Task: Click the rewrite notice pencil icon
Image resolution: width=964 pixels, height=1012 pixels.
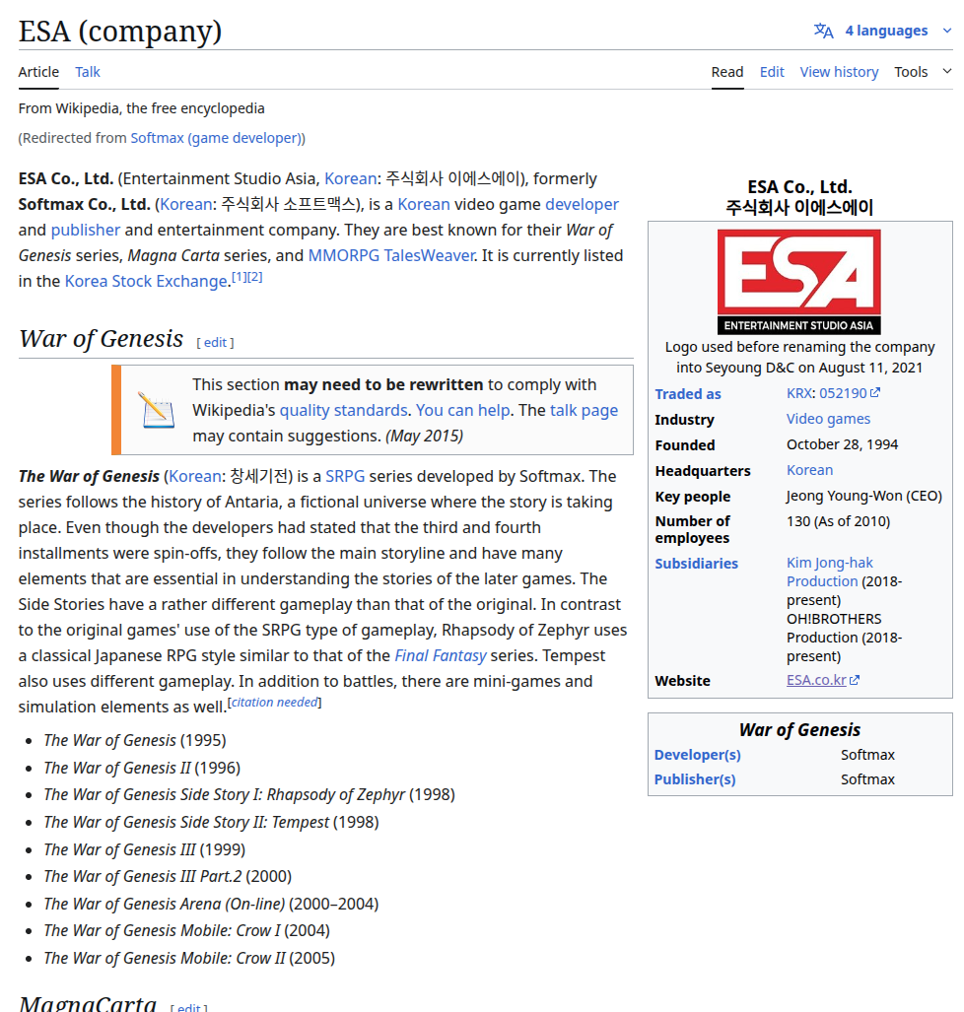Action: tap(157, 410)
